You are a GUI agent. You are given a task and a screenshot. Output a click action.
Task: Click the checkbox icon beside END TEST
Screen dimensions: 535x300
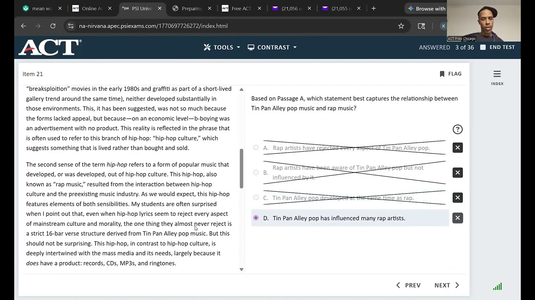(x=483, y=47)
